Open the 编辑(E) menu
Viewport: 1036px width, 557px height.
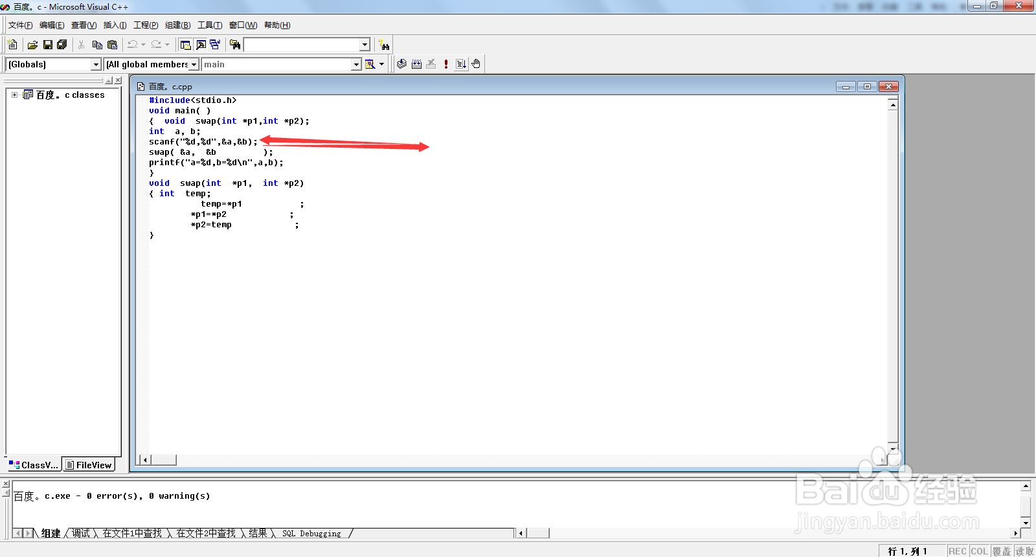(x=52, y=25)
